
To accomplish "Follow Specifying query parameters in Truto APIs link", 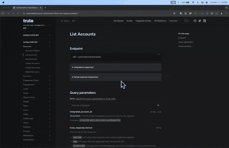I will tap(96, 99).
